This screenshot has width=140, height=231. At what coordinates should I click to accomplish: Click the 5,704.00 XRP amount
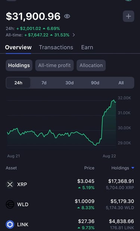coord(120,187)
